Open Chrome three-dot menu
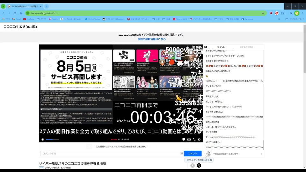Image resolution: width=306 pixels, height=172 pixels. tap(302, 13)
